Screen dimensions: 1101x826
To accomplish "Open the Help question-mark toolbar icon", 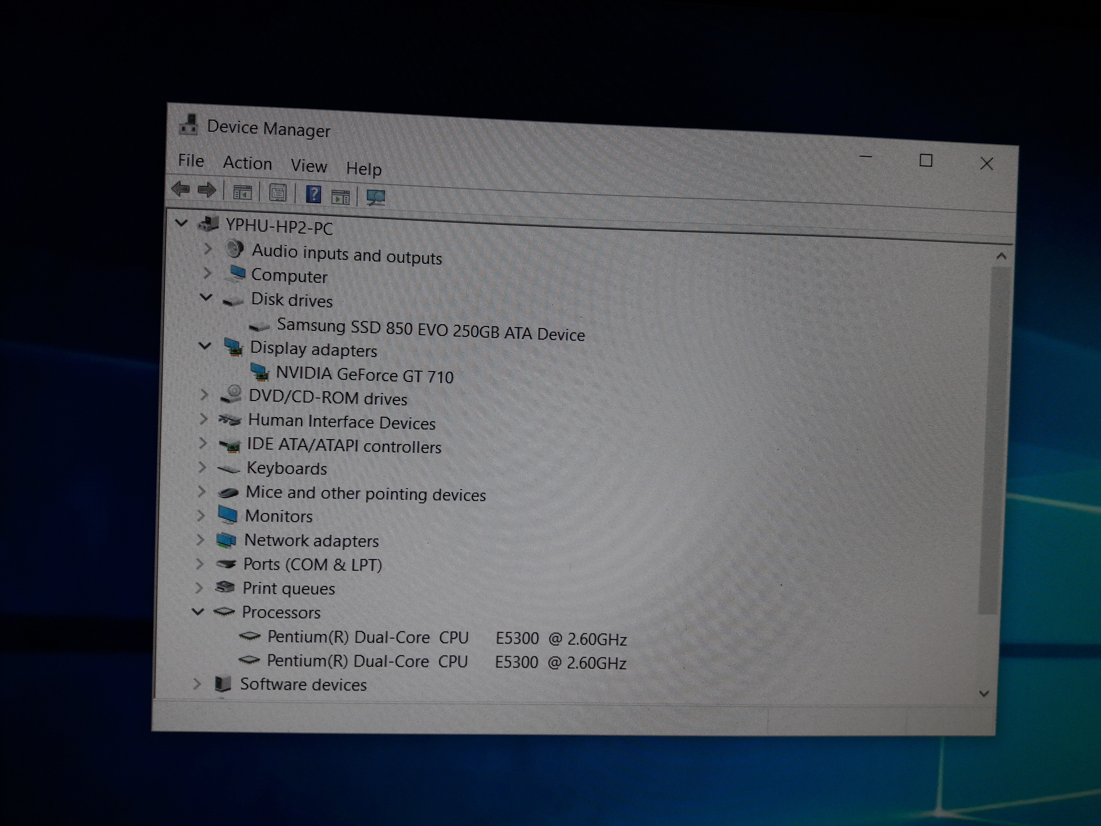I will [313, 194].
